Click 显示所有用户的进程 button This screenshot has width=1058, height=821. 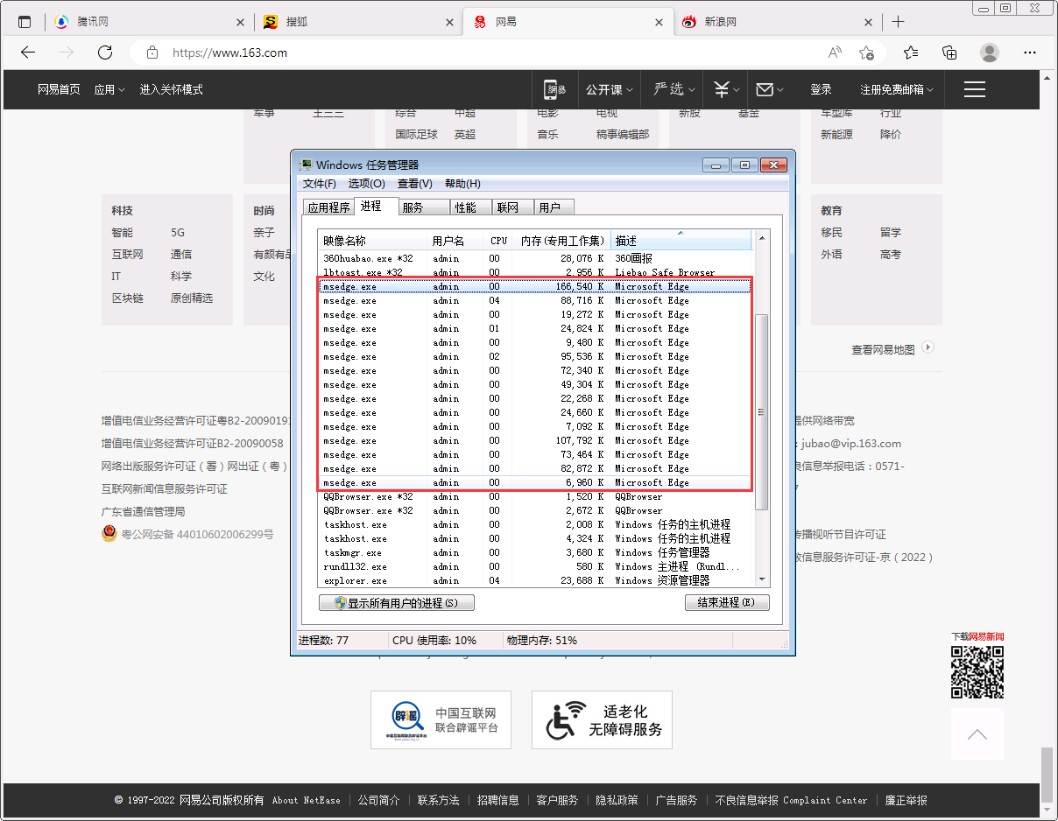point(397,603)
